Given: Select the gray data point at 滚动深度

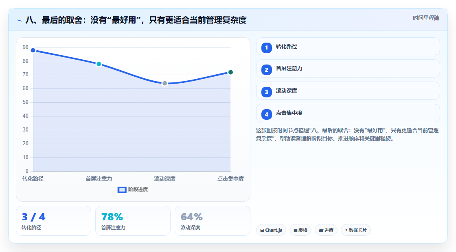Looking at the screenshot, I should [x=164, y=84].
